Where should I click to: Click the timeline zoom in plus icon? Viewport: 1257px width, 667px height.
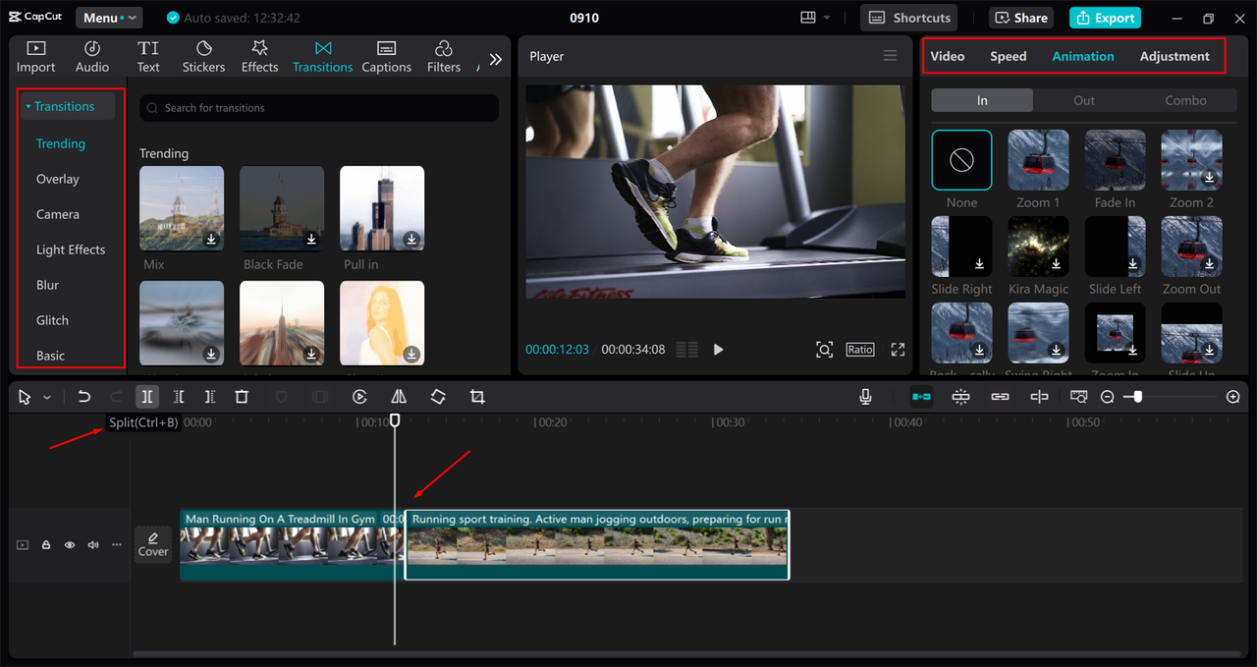1233,397
